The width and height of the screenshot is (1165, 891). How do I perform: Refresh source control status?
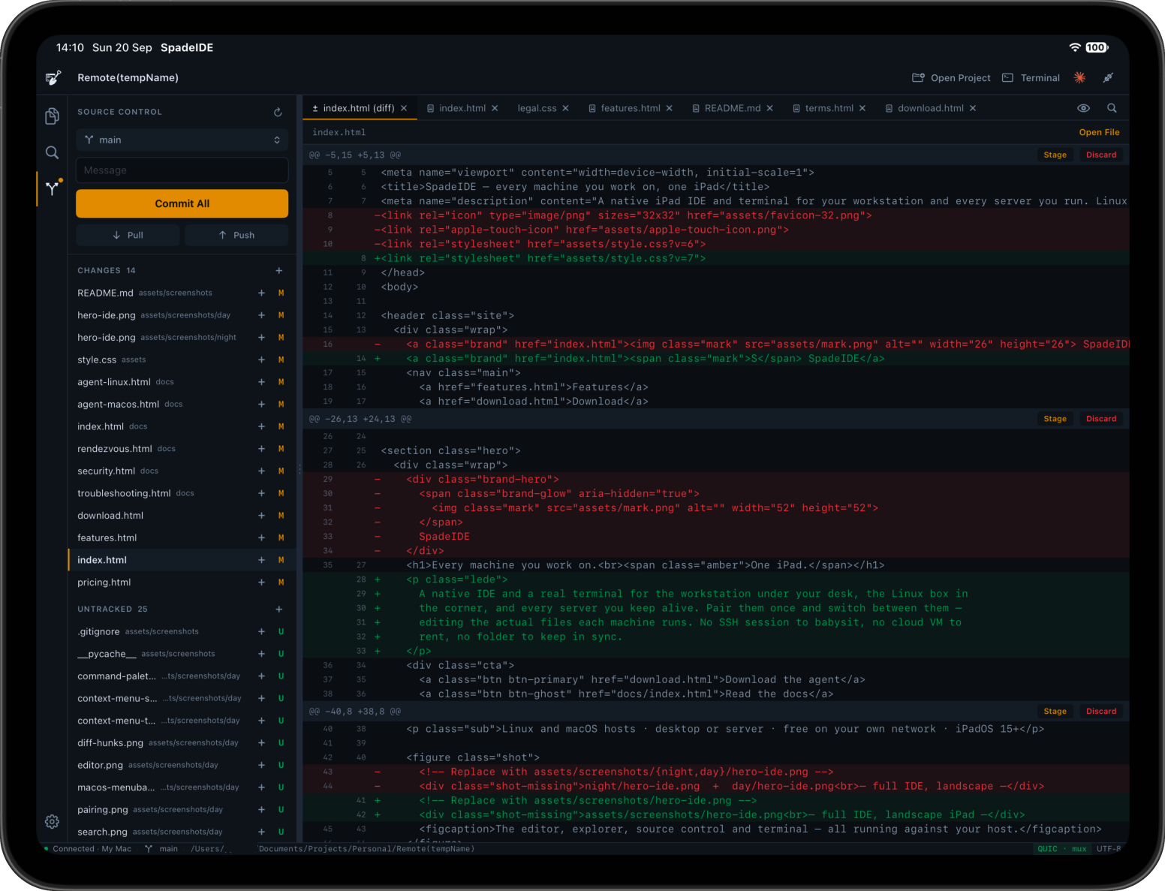(x=278, y=112)
